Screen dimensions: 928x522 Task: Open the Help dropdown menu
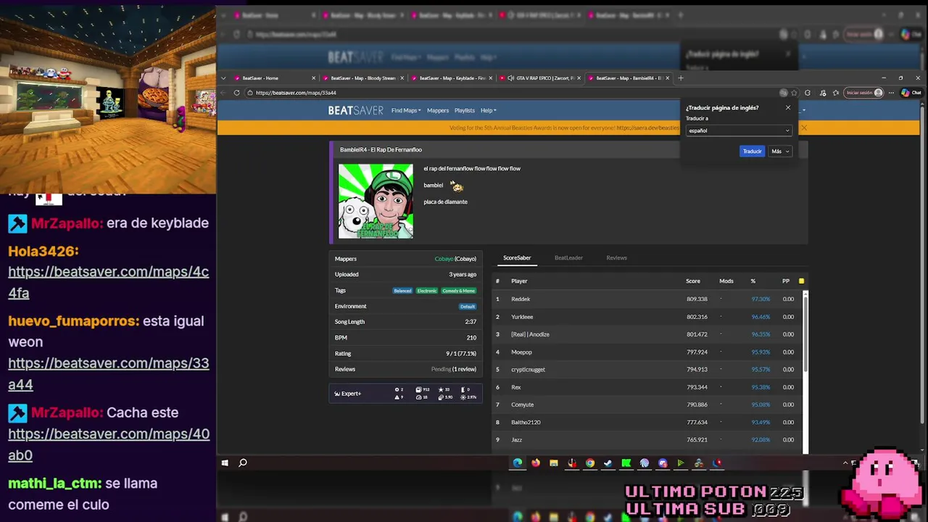[488, 110]
